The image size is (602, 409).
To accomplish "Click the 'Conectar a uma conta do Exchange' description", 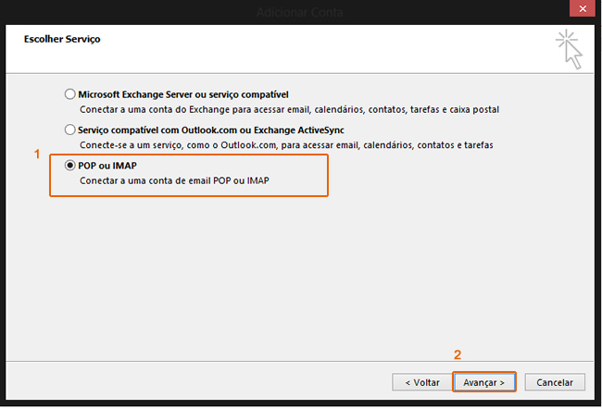I will 288,109.
